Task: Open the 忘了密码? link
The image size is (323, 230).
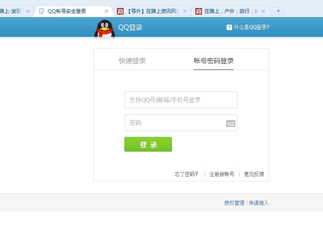Action: (x=186, y=174)
